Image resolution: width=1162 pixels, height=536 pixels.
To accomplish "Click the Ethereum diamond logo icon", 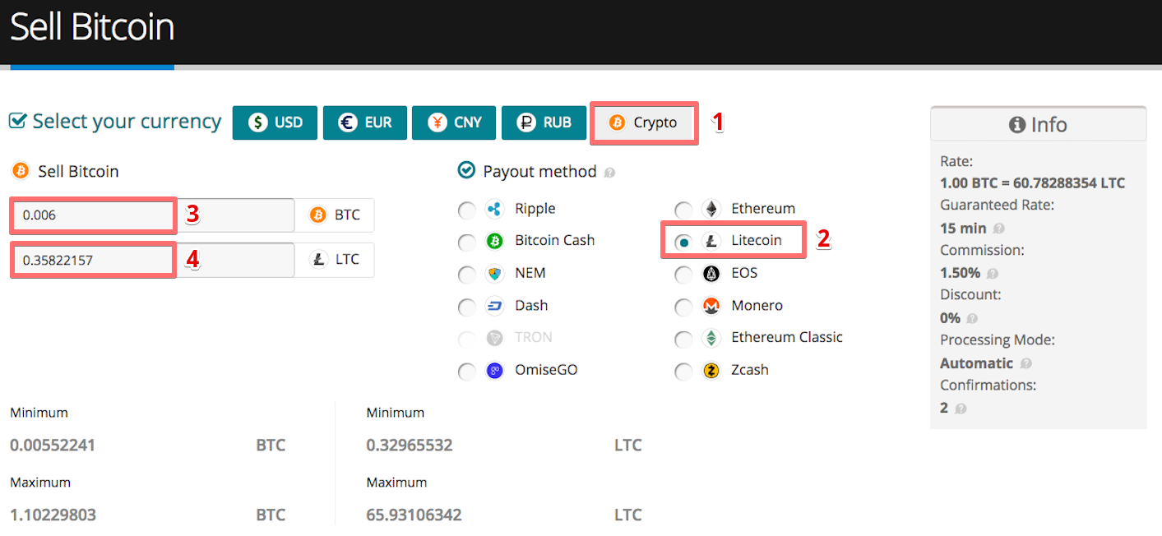I will (x=711, y=209).
